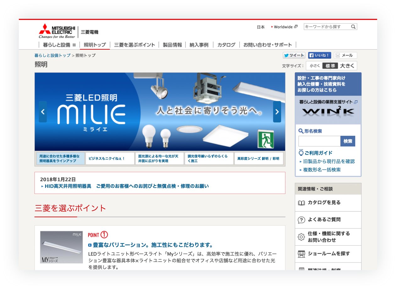The height and width of the screenshot is (289, 396).
Task: Go to 製品情報 nav item
Action: (172, 45)
